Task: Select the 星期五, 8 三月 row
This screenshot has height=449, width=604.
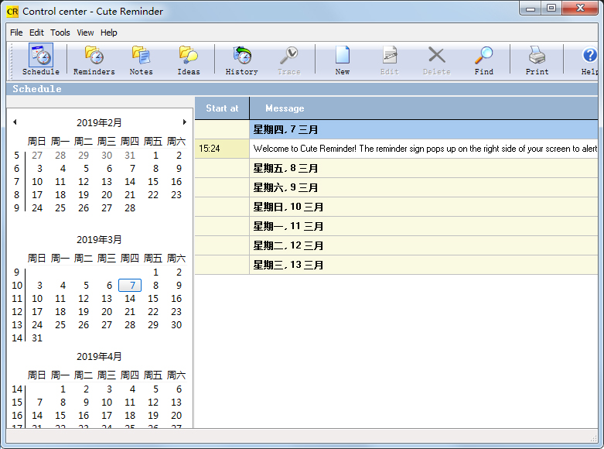Action: [397, 168]
